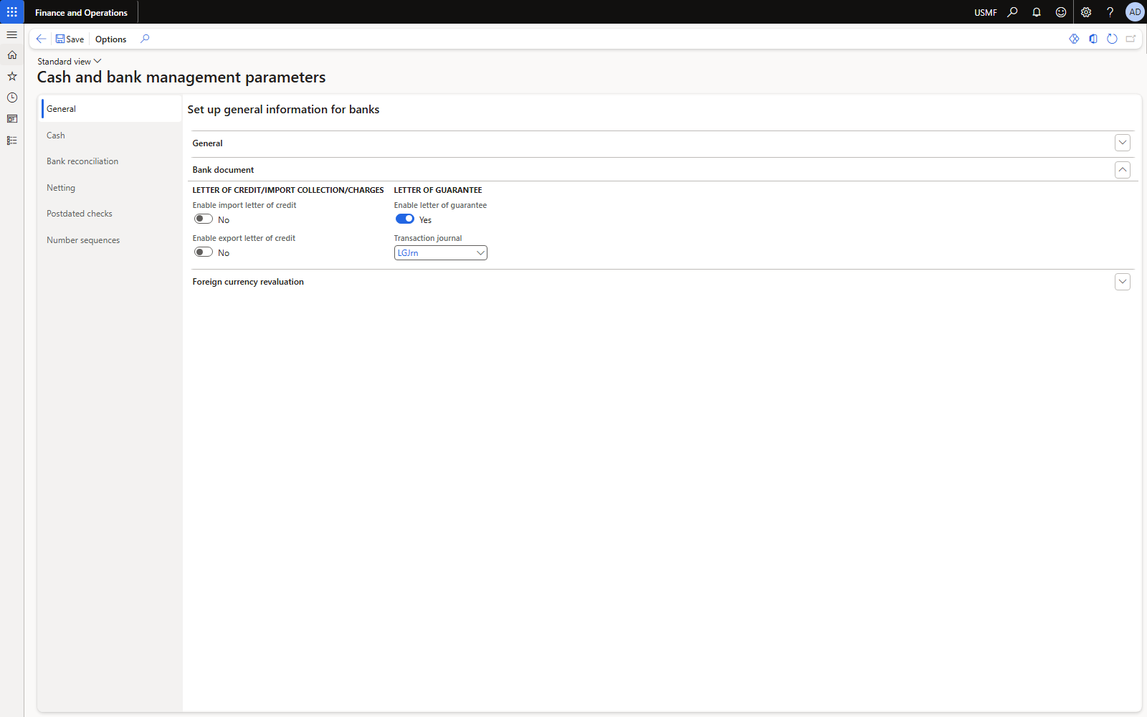
Task: Toggle Enable import letter of credit
Action: tap(204, 219)
